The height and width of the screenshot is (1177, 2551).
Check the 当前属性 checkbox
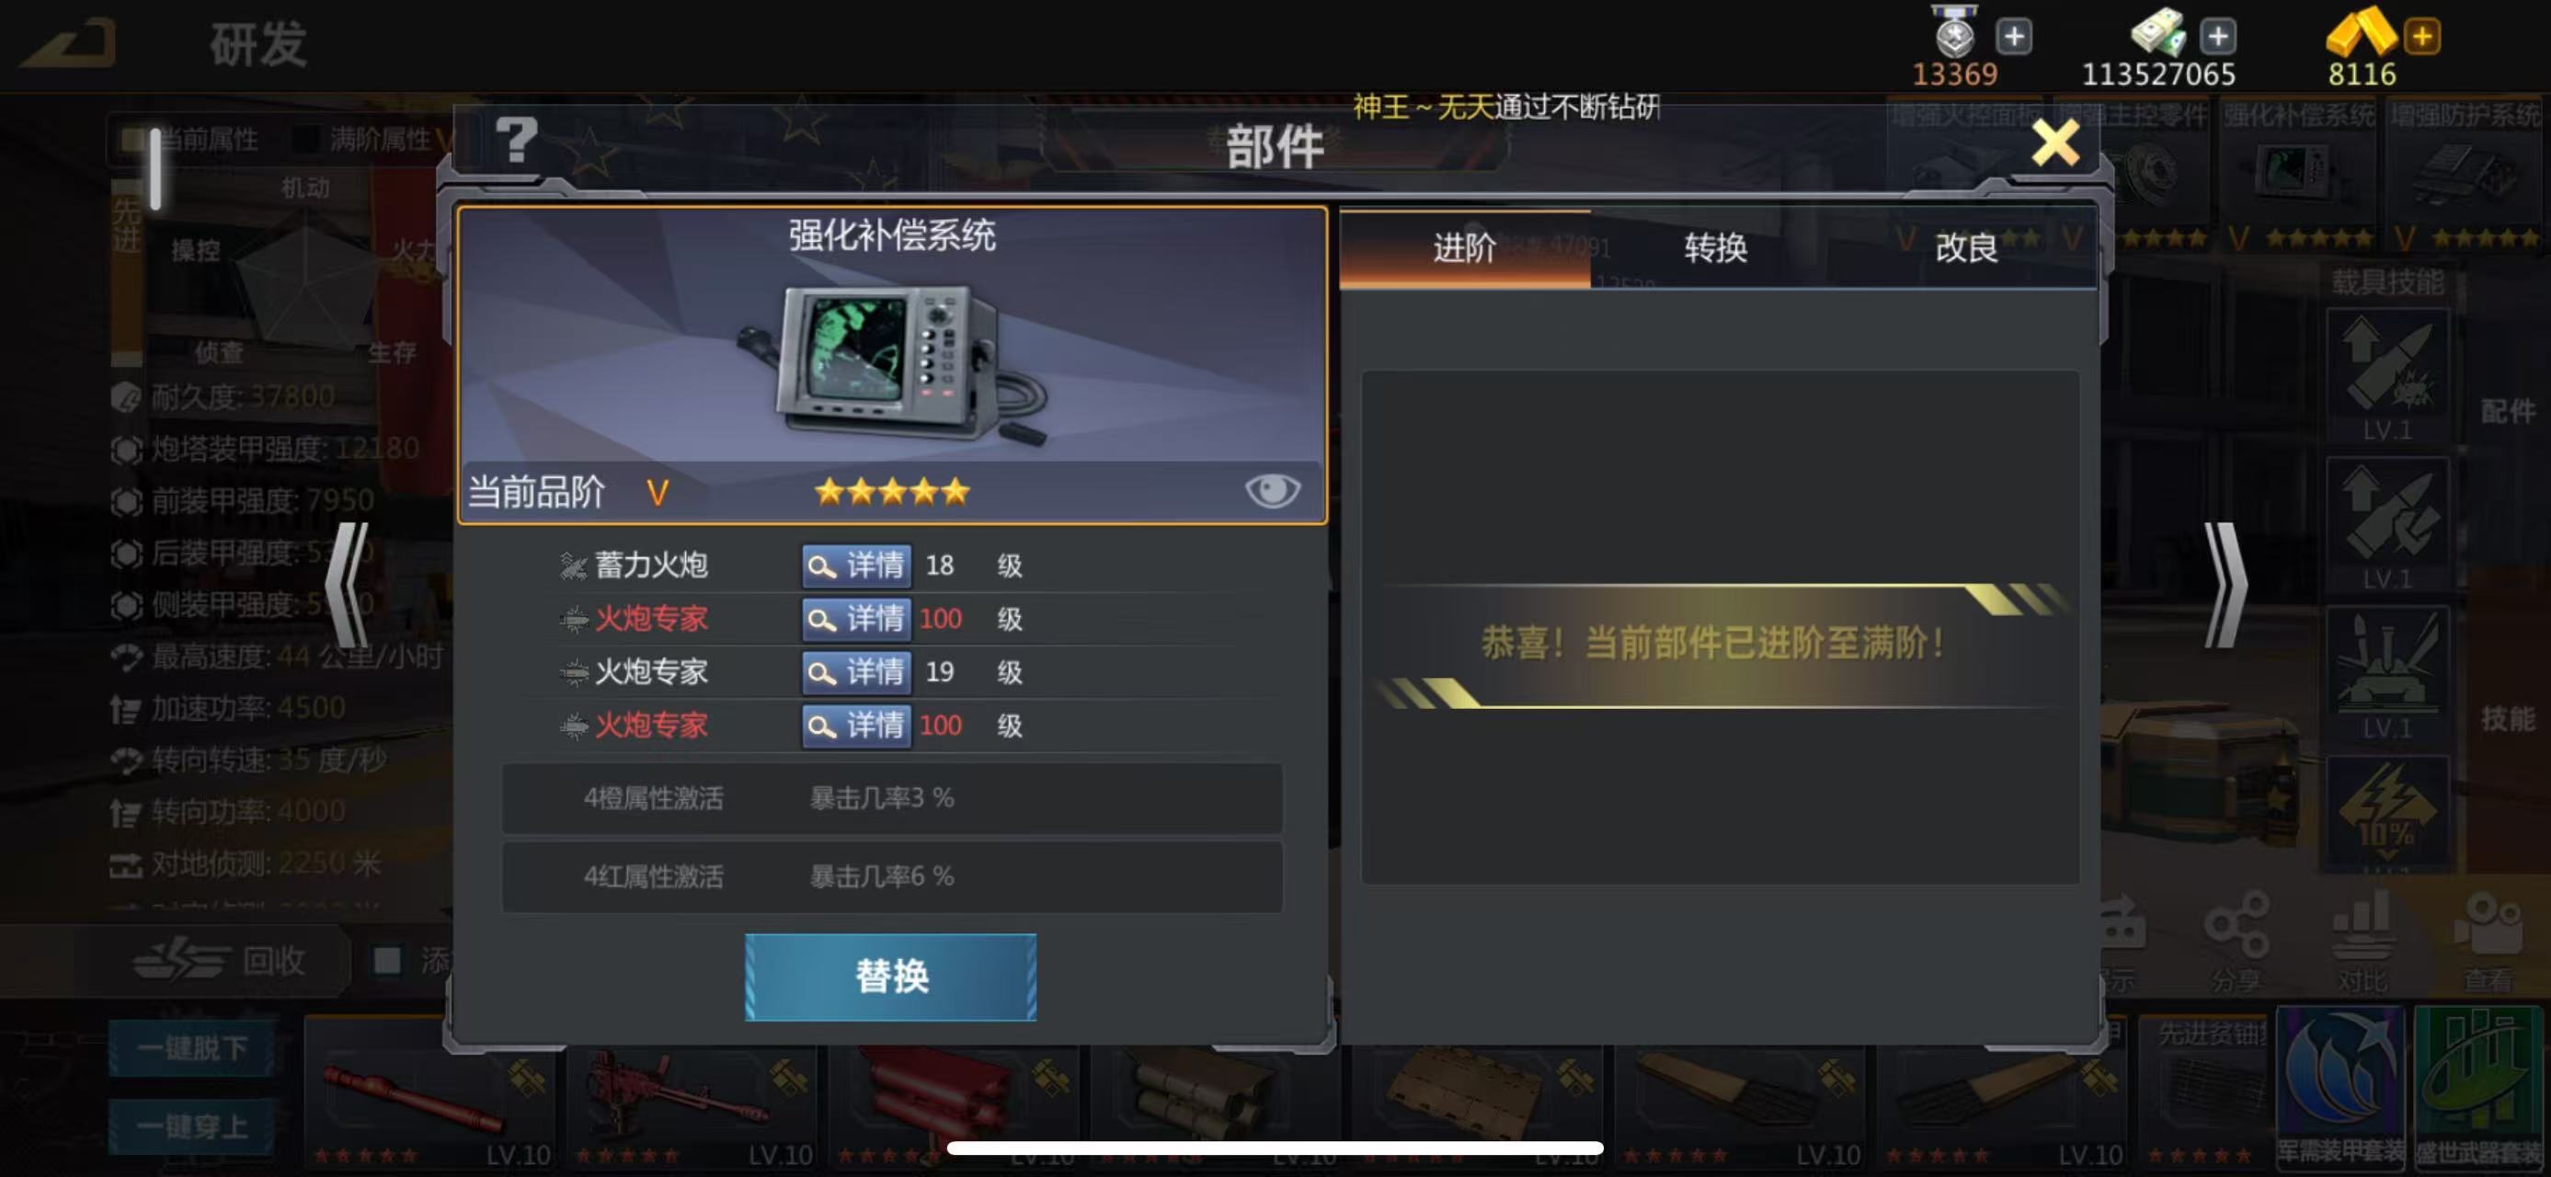pos(132,140)
